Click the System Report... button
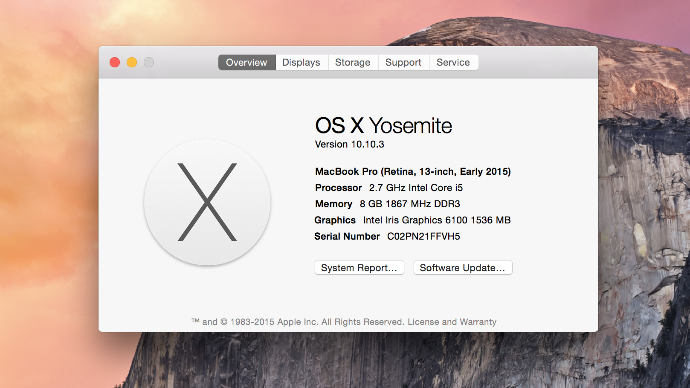This screenshot has height=388, width=690. pos(359,268)
